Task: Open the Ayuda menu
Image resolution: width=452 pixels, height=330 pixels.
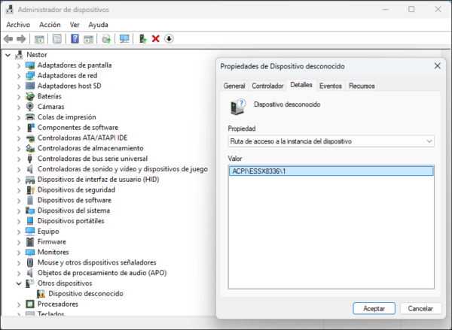Action: point(98,25)
